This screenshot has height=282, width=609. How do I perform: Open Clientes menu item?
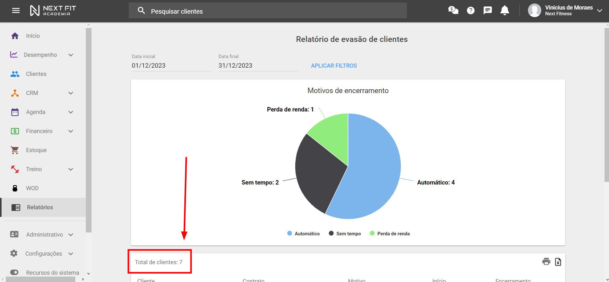pyautogui.click(x=43, y=74)
